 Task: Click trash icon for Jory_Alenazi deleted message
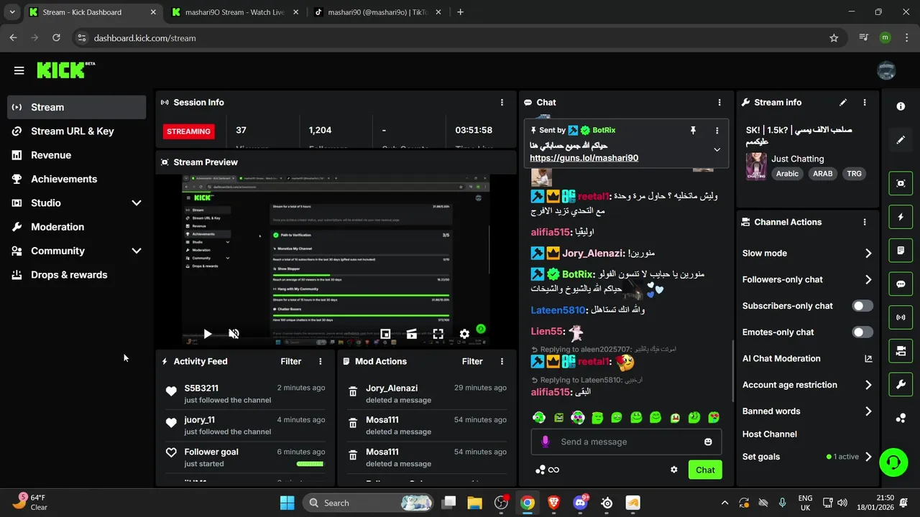tap(353, 392)
